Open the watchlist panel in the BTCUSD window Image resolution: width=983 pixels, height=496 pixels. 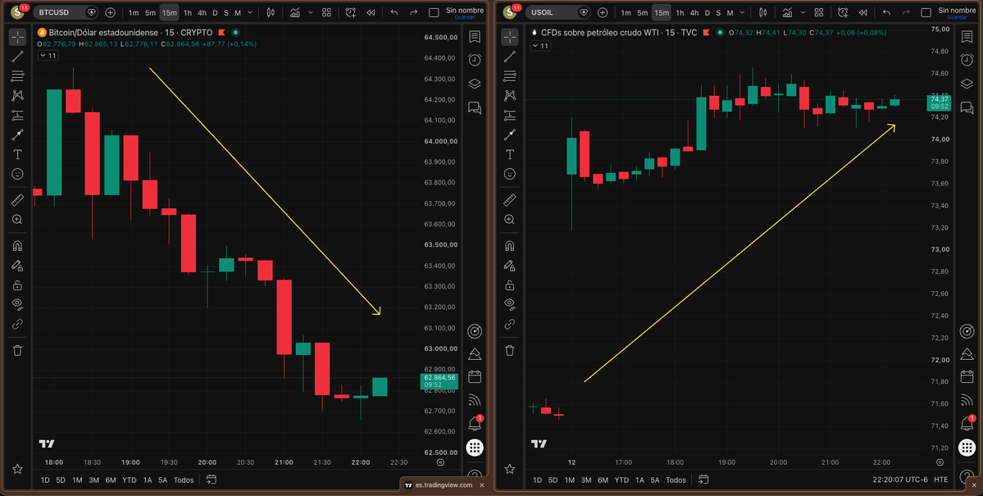point(475,37)
